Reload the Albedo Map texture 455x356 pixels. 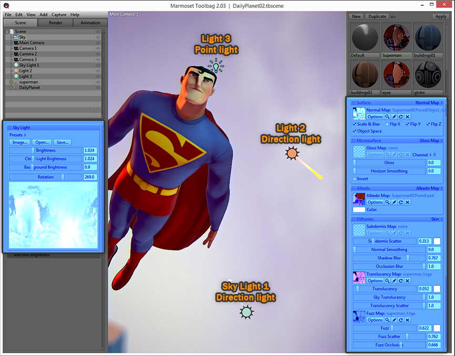click(x=401, y=202)
